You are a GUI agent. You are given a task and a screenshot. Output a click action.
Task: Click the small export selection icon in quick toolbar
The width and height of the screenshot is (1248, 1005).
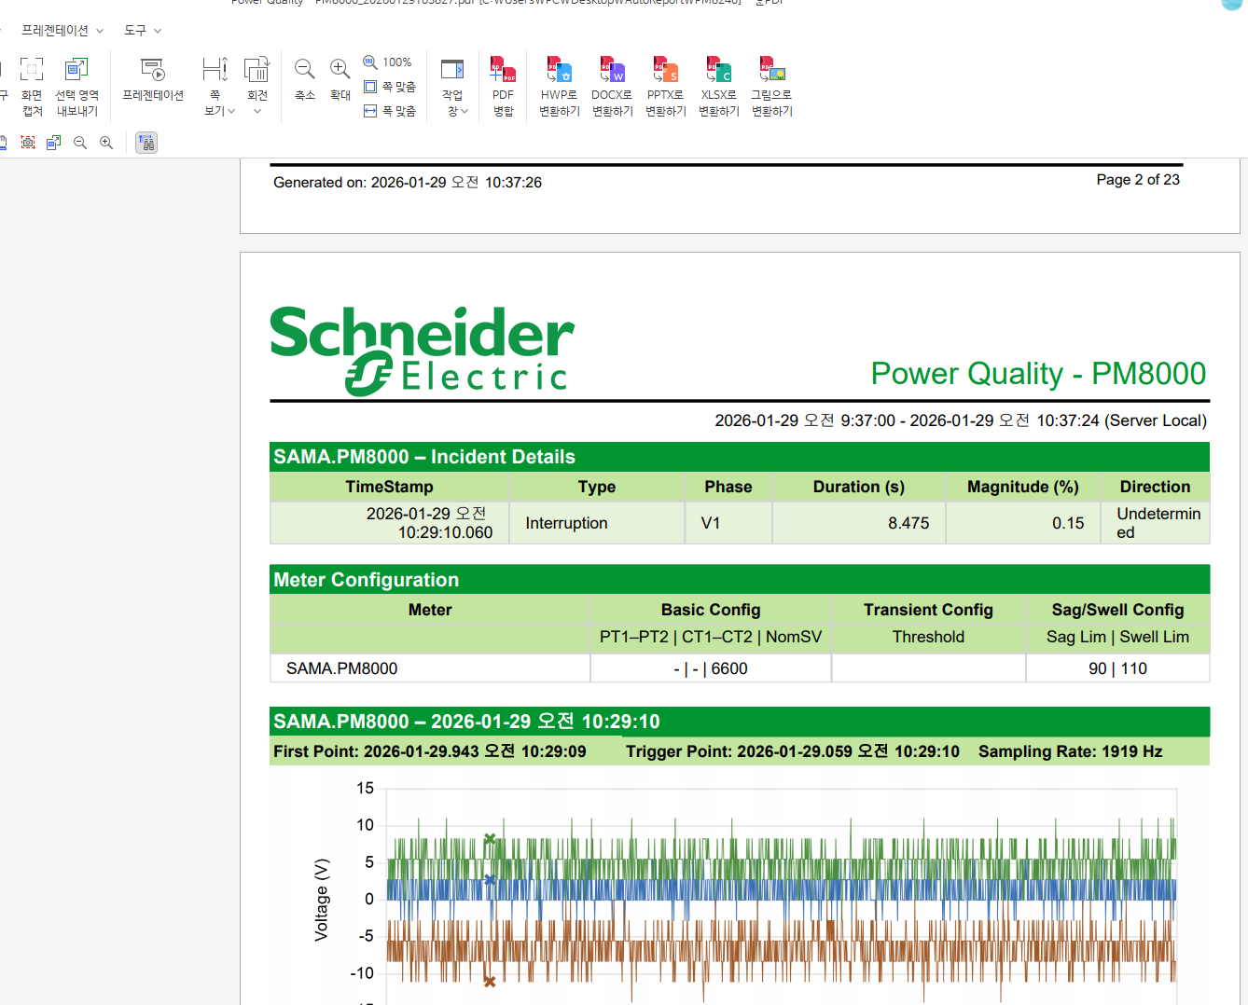[54, 143]
